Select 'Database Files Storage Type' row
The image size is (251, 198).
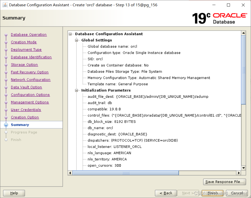(125, 71)
